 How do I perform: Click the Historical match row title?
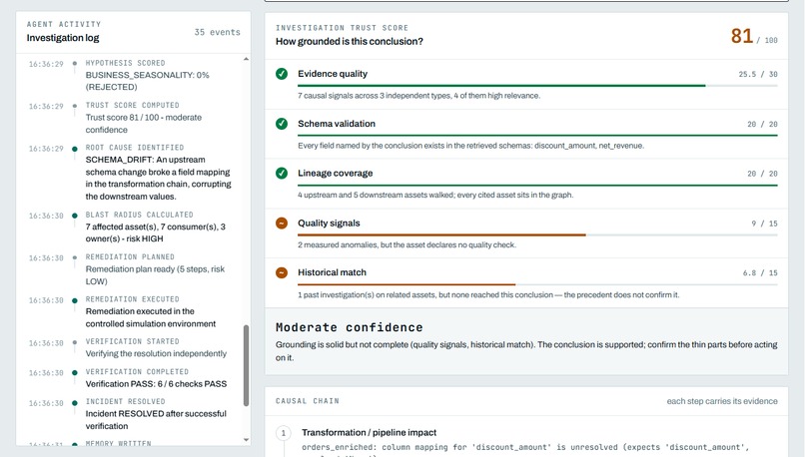pyautogui.click(x=332, y=272)
